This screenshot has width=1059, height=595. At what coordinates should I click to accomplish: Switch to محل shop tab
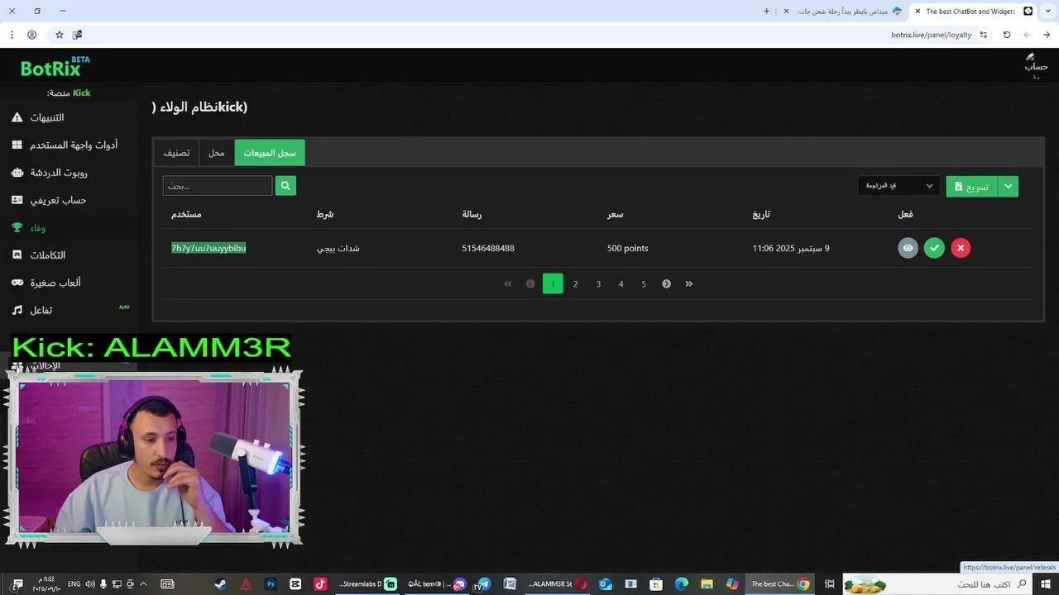pos(217,153)
